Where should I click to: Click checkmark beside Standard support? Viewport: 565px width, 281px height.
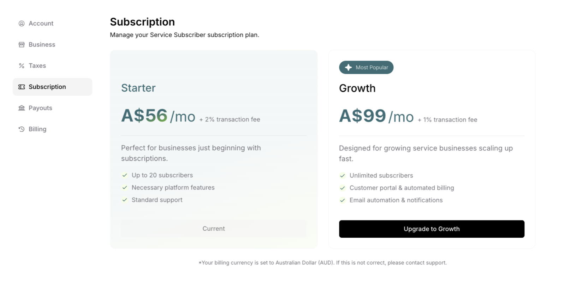coord(124,200)
